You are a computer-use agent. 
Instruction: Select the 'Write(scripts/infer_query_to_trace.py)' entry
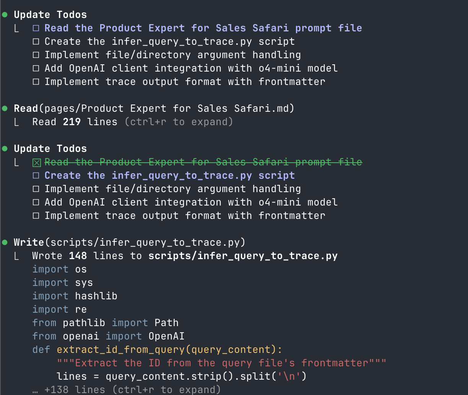tap(130, 243)
